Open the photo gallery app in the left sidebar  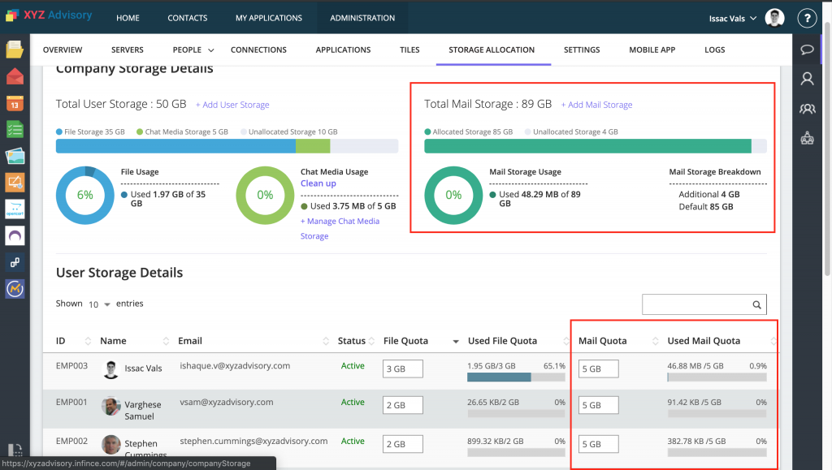tap(15, 156)
